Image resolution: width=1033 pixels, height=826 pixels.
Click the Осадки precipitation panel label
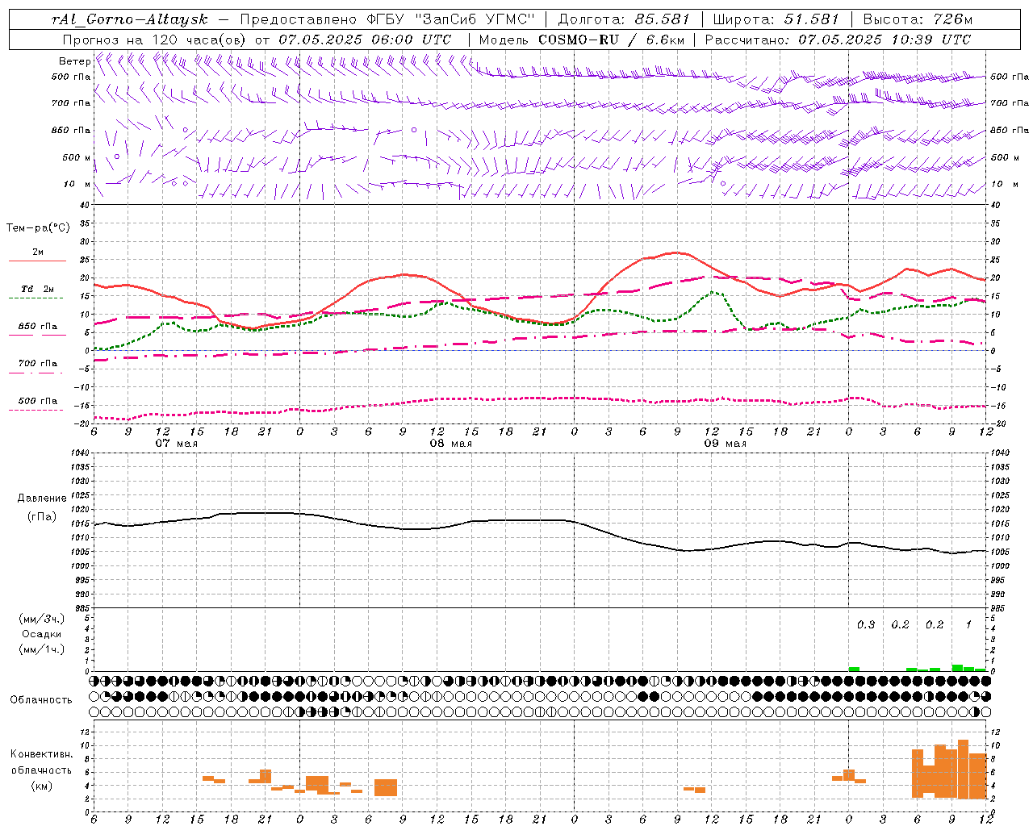click(42, 634)
